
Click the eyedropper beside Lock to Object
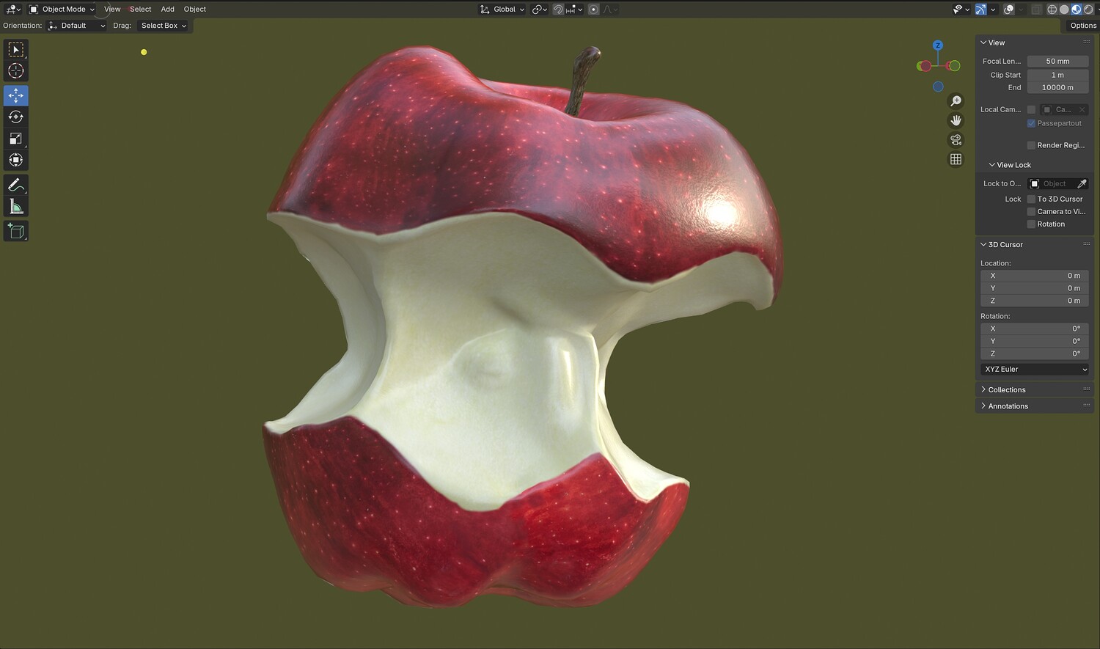(1082, 183)
